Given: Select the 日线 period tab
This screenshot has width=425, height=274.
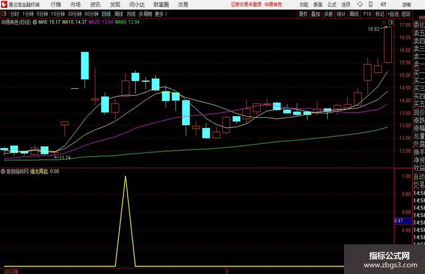Looking at the screenshot, I should pyautogui.click(x=106, y=14).
